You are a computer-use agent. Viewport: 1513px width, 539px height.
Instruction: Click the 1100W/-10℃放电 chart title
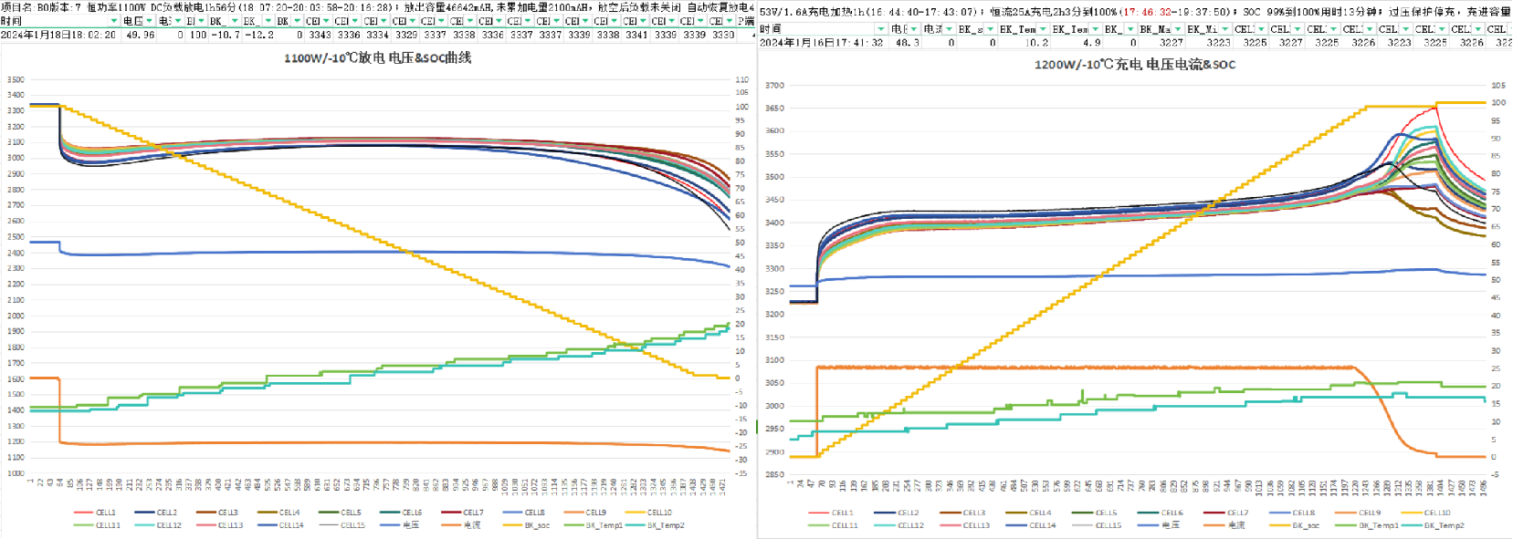coord(377,57)
